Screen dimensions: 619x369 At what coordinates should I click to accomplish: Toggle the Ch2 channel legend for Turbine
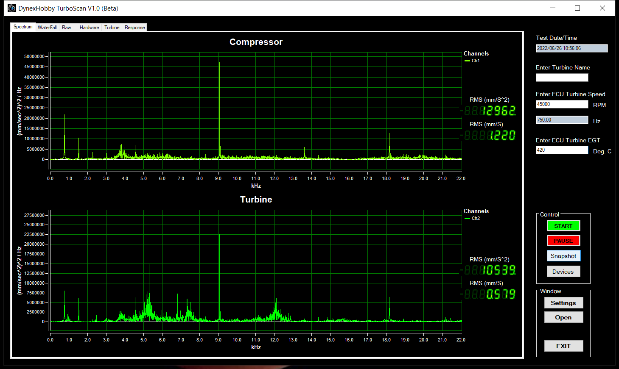coord(474,218)
